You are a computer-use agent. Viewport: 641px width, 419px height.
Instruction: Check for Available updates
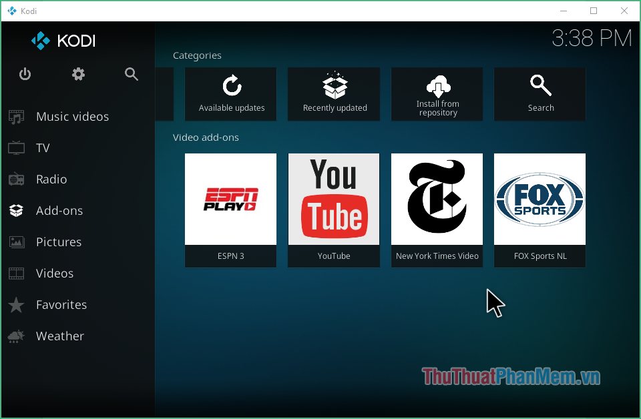coord(230,93)
